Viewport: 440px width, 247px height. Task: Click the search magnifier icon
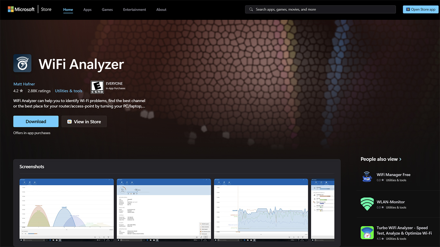click(x=251, y=10)
